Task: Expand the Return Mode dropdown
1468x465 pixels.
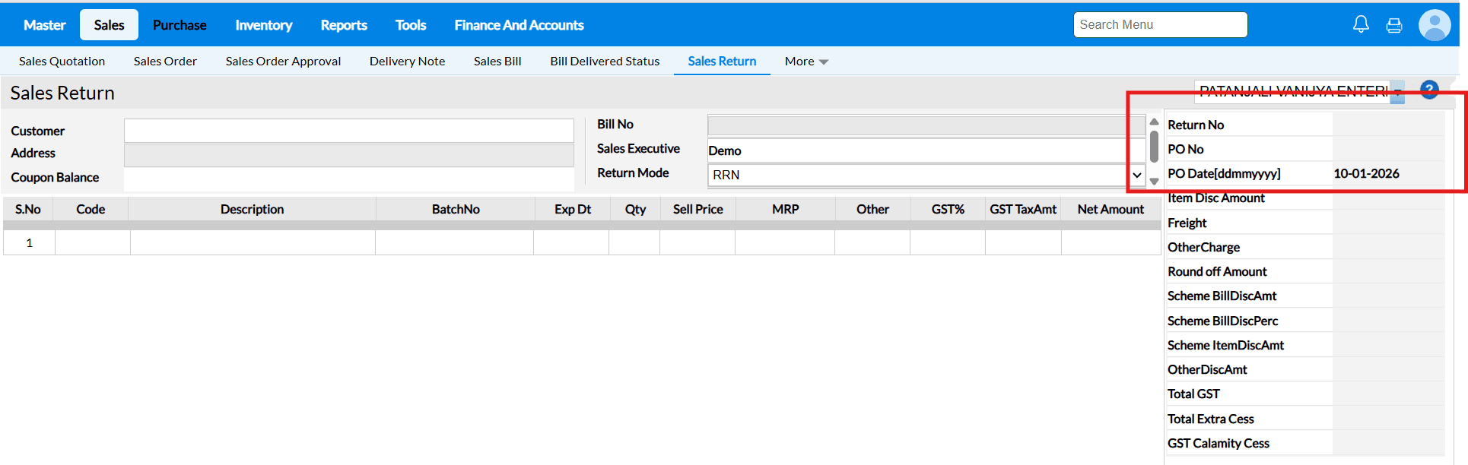Action: 1136,175
